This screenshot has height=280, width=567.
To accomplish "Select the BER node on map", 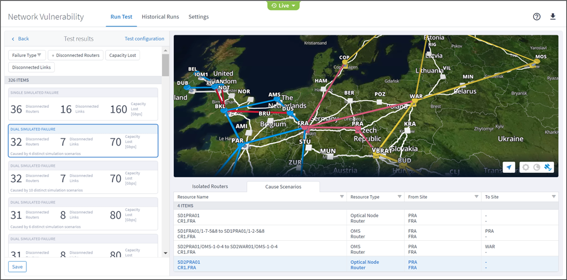I will point(349,101).
